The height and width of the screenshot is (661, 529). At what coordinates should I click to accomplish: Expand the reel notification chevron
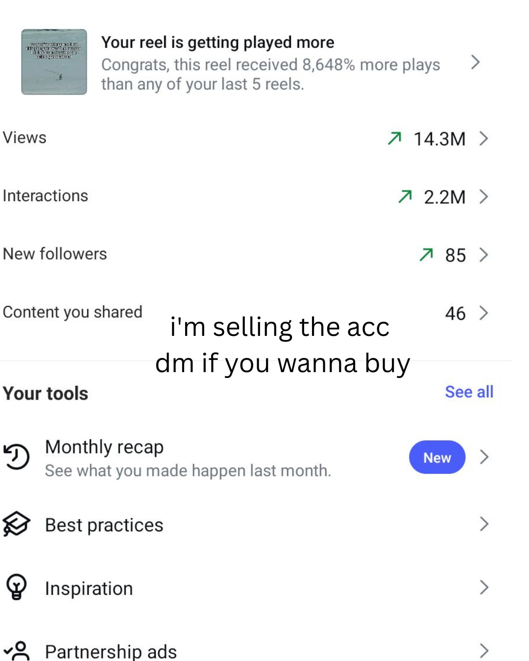(475, 62)
